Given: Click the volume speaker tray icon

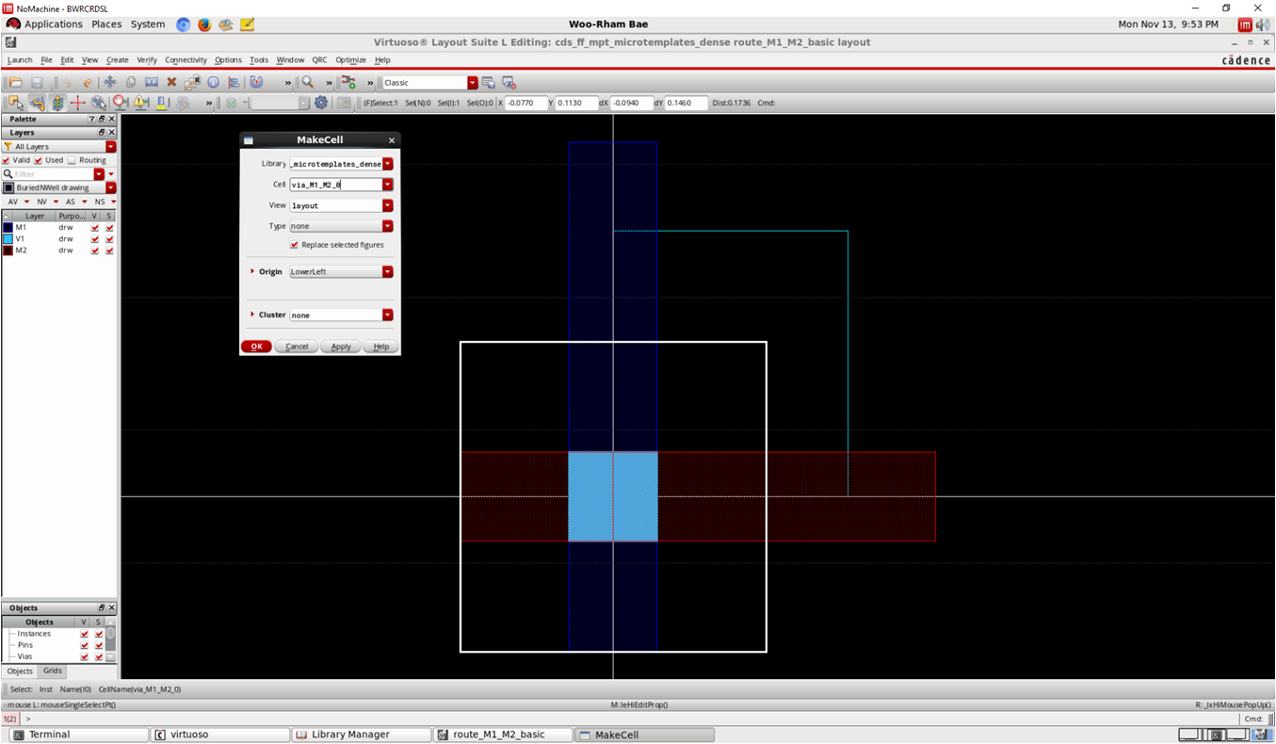Looking at the screenshot, I should (1263, 24).
